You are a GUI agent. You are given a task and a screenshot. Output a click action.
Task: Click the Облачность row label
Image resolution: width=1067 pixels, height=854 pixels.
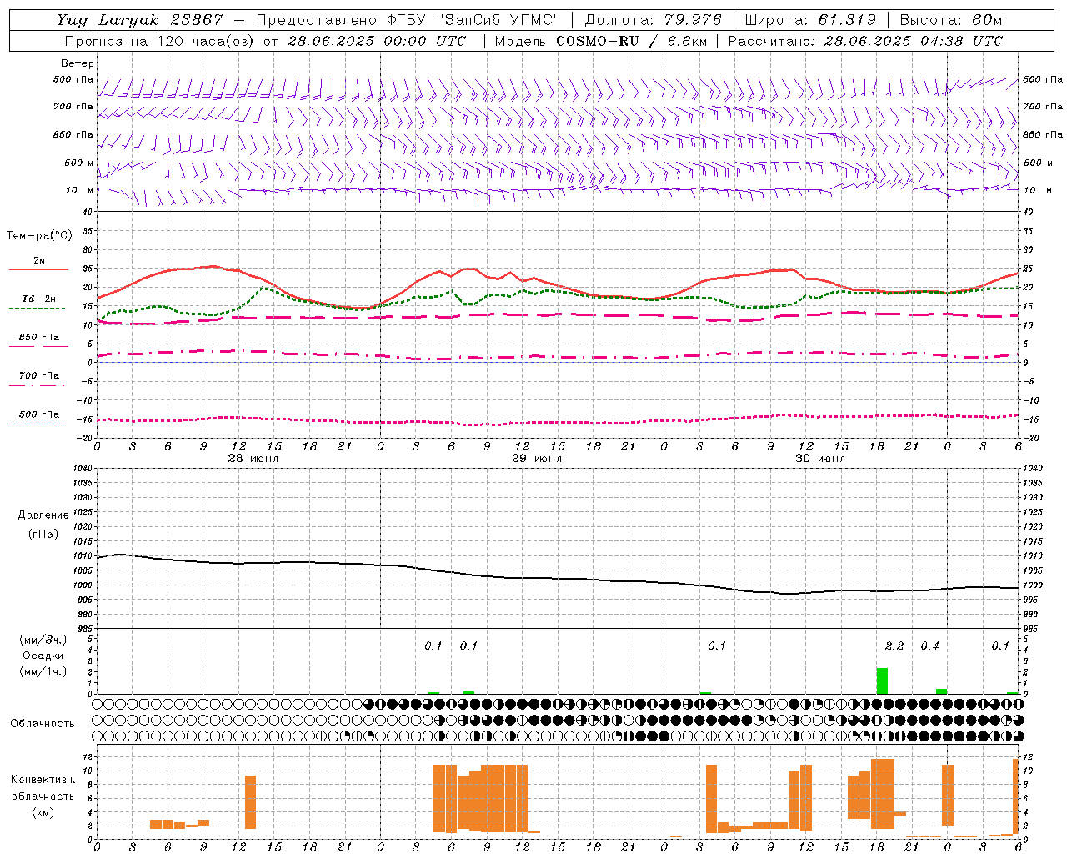[x=43, y=723]
